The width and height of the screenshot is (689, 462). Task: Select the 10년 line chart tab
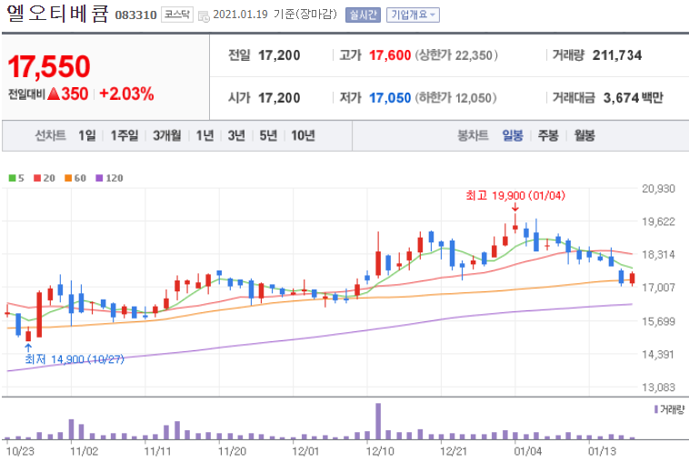tap(304, 135)
